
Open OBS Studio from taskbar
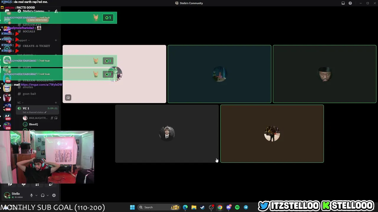(211, 207)
